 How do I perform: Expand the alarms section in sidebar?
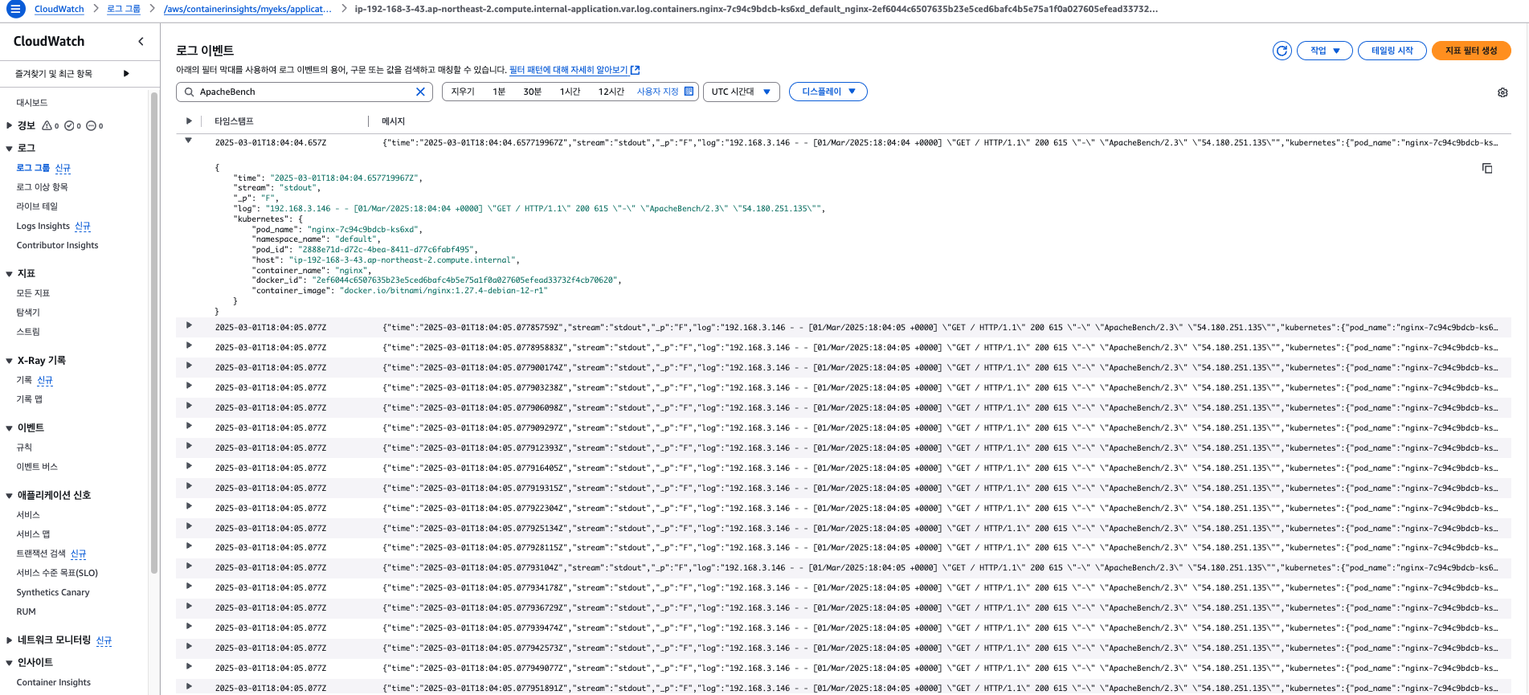coord(9,125)
